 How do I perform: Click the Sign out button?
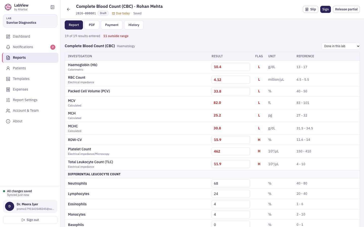(x=30, y=220)
